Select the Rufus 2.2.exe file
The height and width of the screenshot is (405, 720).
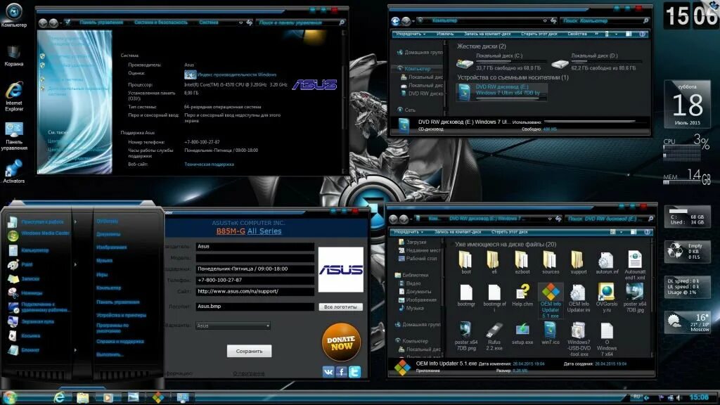point(494,336)
